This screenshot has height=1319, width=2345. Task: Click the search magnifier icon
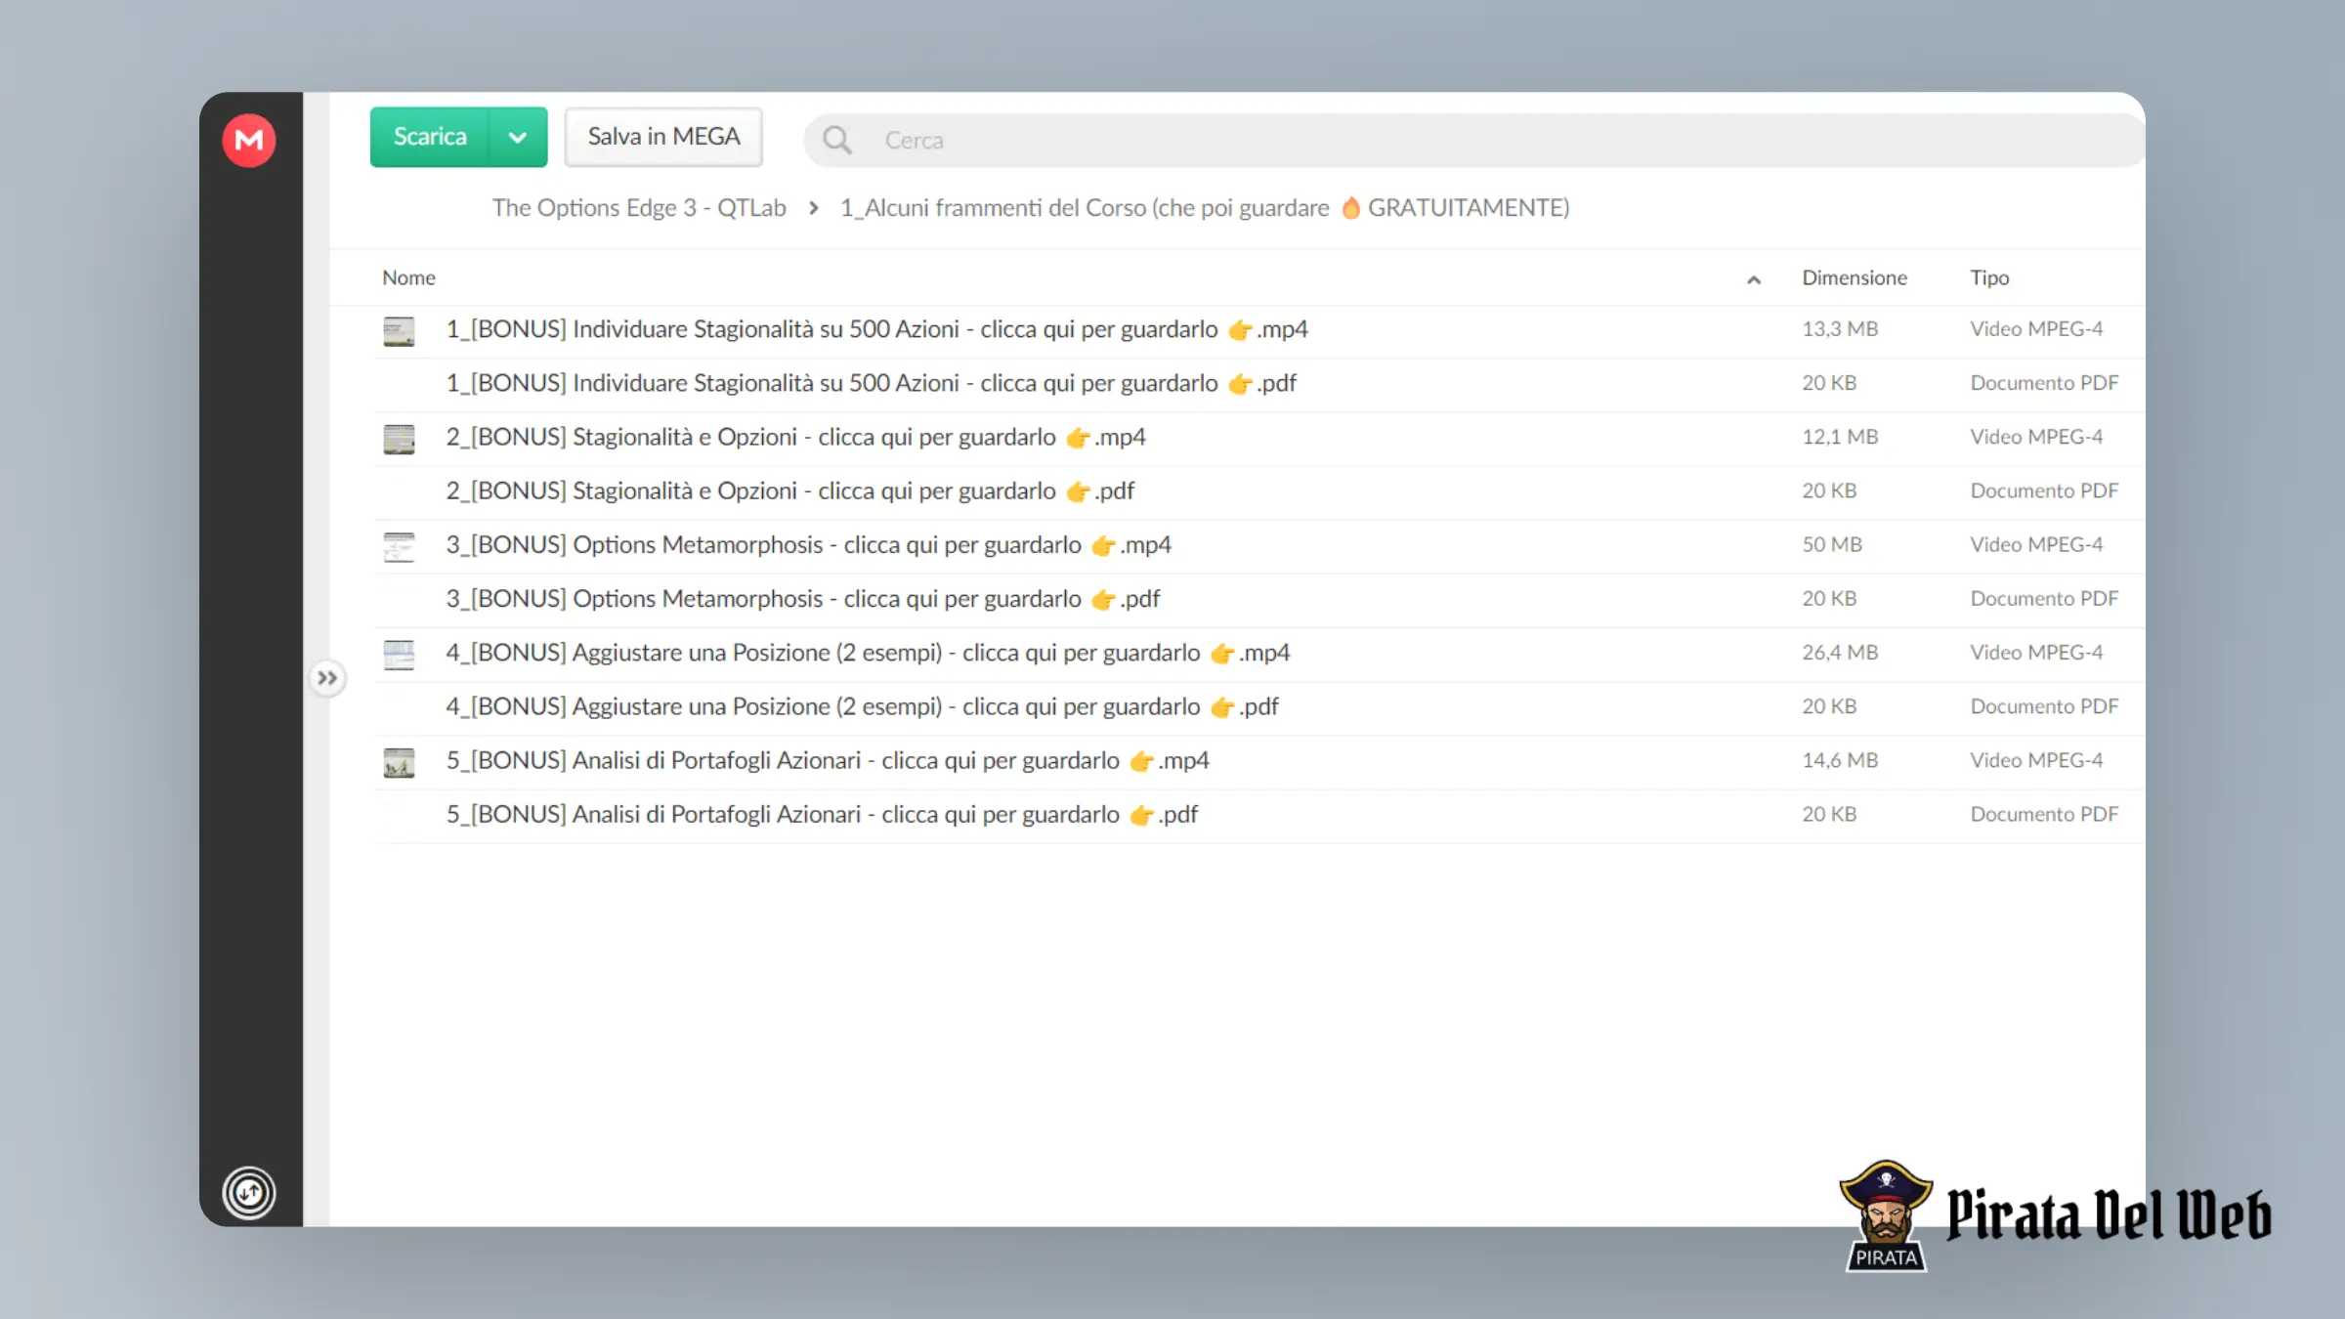coord(837,140)
